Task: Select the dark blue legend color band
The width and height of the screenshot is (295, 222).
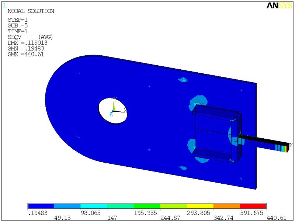Action: pyautogui.click(x=41, y=206)
